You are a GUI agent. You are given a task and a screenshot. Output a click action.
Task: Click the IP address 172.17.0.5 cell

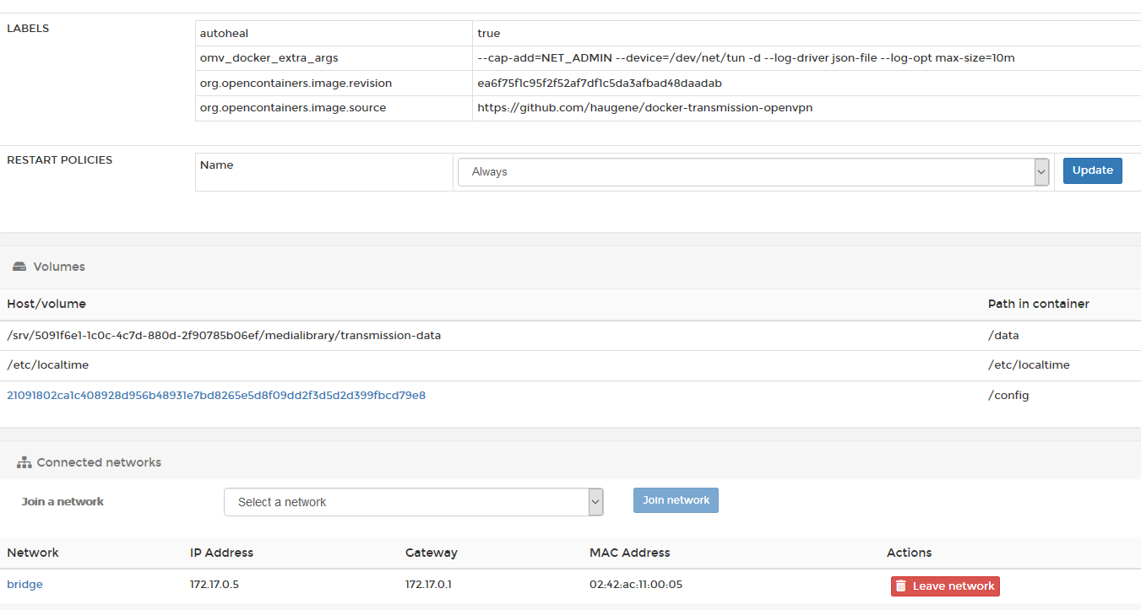215,584
